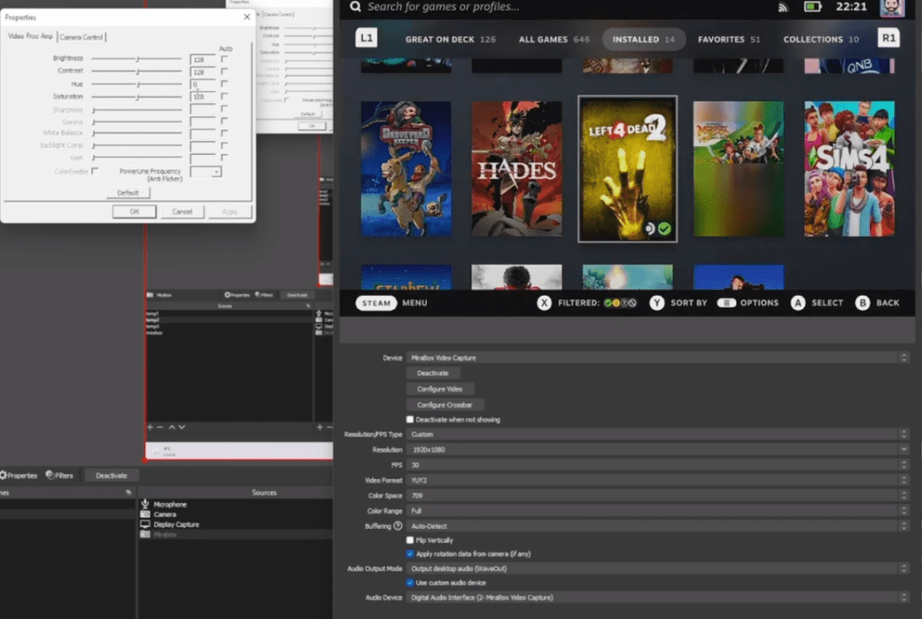Check the Flip Vertically option
Image resolution: width=922 pixels, height=619 pixels.
(410, 541)
